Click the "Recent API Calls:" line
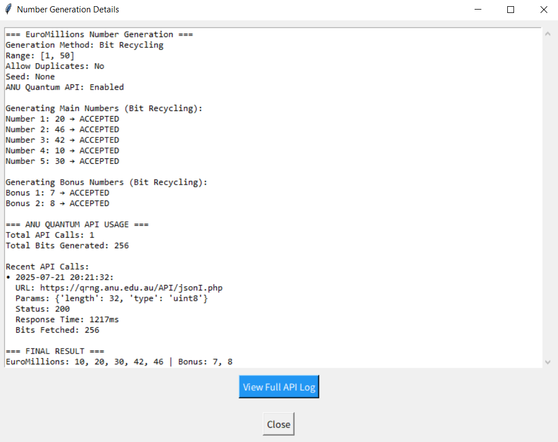The height and width of the screenshot is (442, 558). click(x=47, y=267)
